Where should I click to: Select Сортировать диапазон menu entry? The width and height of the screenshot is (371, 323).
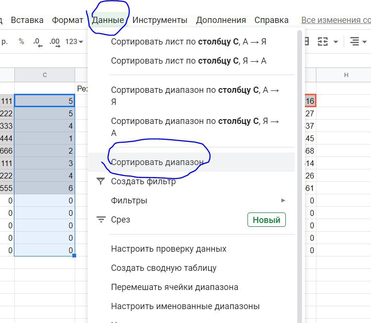coord(157,162)
